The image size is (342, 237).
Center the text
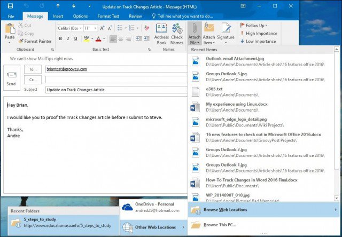pos(121,39)
